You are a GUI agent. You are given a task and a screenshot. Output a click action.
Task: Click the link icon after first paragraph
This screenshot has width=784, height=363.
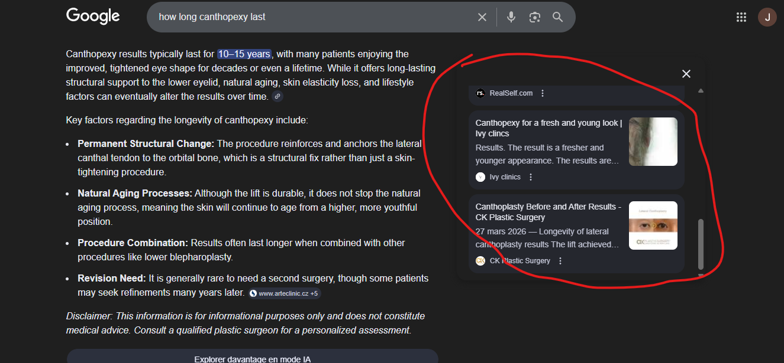(x=278, y=96)
